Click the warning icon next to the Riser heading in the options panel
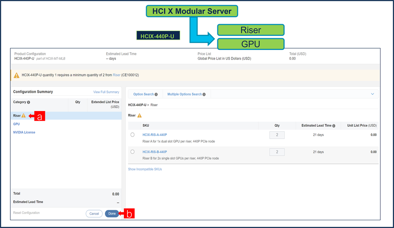Image resolution: width=394 pixels, height=228 pixels. pos(140,115)
